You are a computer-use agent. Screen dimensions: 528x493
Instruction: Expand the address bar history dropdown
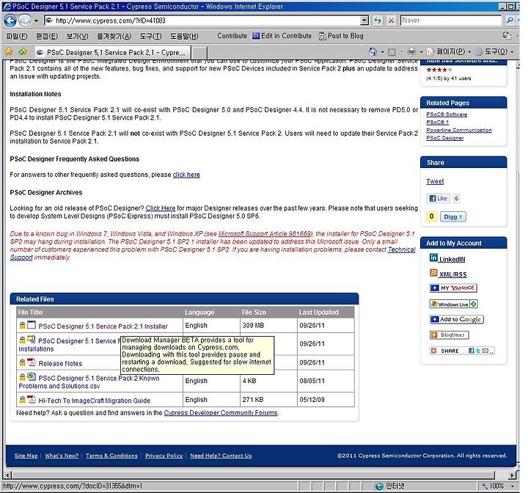pyautogui.click(x=364, y=21)
